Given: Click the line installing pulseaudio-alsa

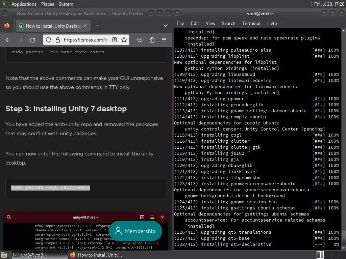Looking at the screenshot, I should pos(257,50).
